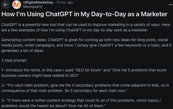This screenshot has height=109, width=173.
Task: Click step 2 'For each main problem' text
Action: 85,88
